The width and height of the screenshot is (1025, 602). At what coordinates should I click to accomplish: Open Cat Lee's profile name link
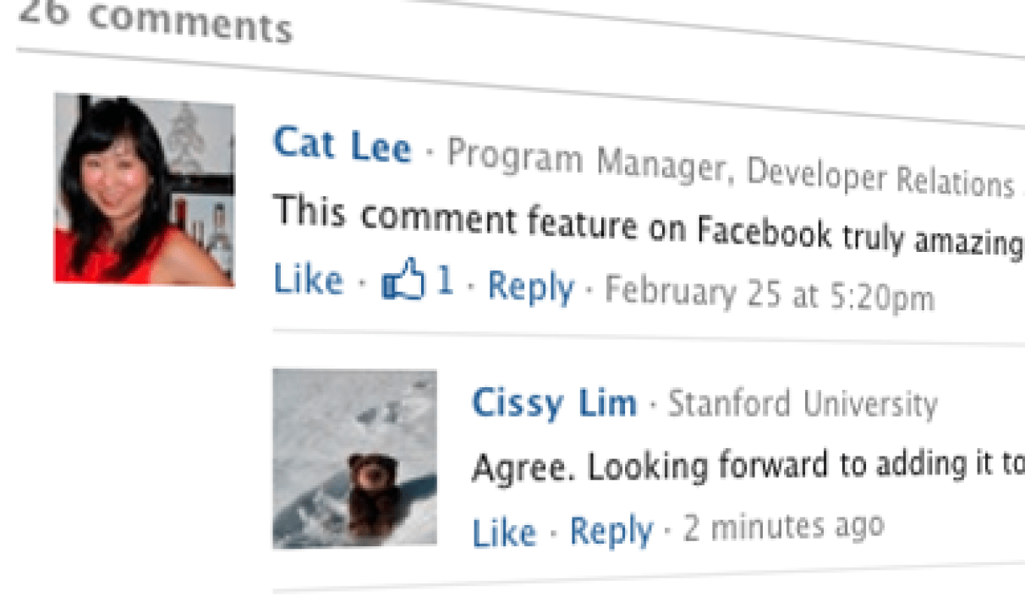343,145
